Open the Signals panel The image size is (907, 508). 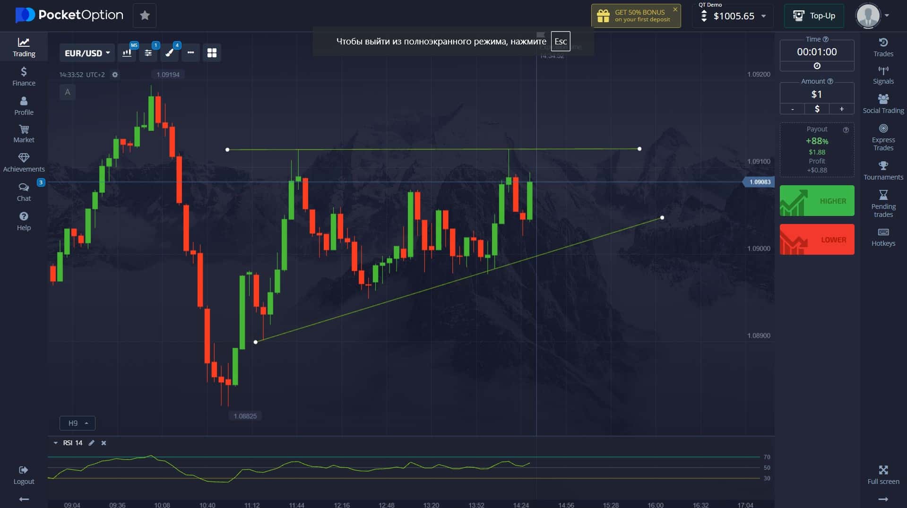pyautogui.click(x=883, y=75)
